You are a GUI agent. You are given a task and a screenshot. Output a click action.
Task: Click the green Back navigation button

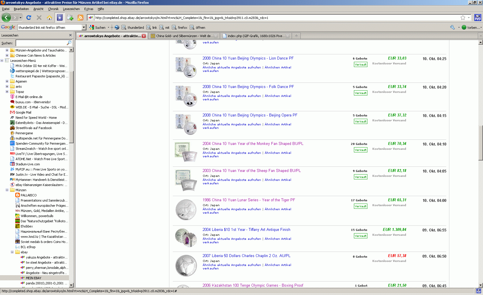pyautogui.click(x=6, y=18)
